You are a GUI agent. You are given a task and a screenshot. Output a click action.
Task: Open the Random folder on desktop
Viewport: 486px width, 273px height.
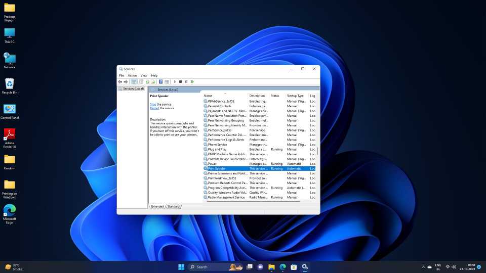pyautogui.click(x=10, y=162)
